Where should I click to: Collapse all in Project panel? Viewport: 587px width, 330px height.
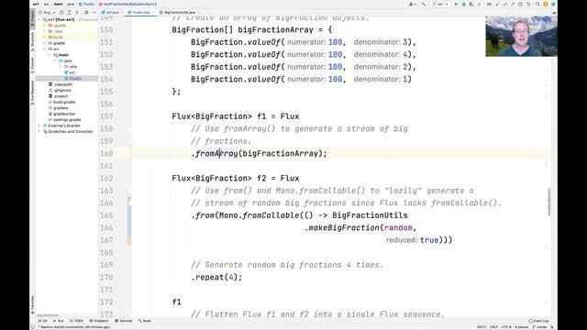click(x=77, y=12)
